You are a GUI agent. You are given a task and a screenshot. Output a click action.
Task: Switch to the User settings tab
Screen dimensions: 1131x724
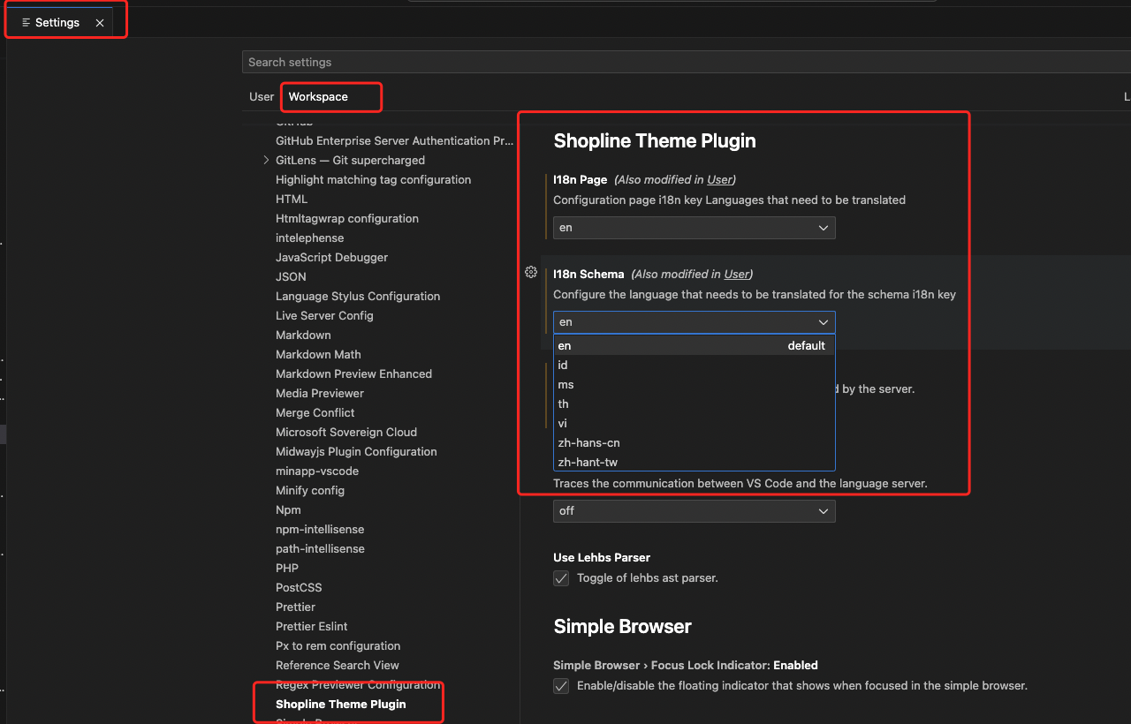(262, 96)
